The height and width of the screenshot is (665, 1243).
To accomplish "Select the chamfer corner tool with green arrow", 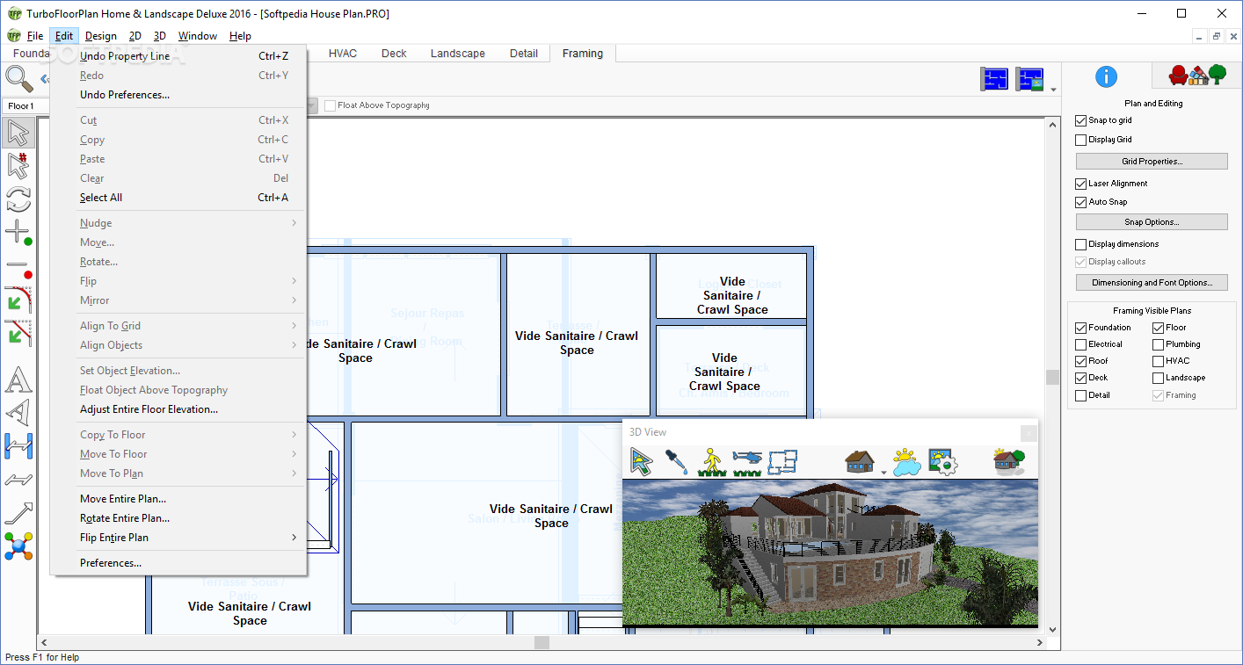I will pyautogui.click(x=18, y=332).
